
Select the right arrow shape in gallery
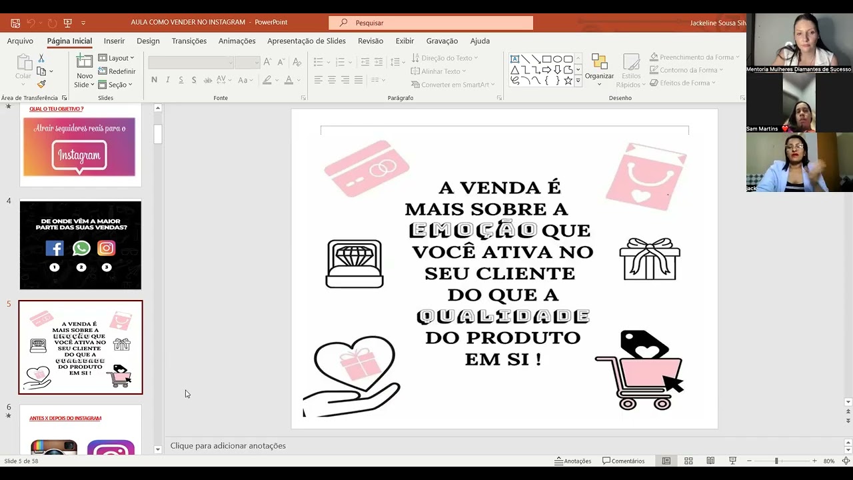coord(546,69)
